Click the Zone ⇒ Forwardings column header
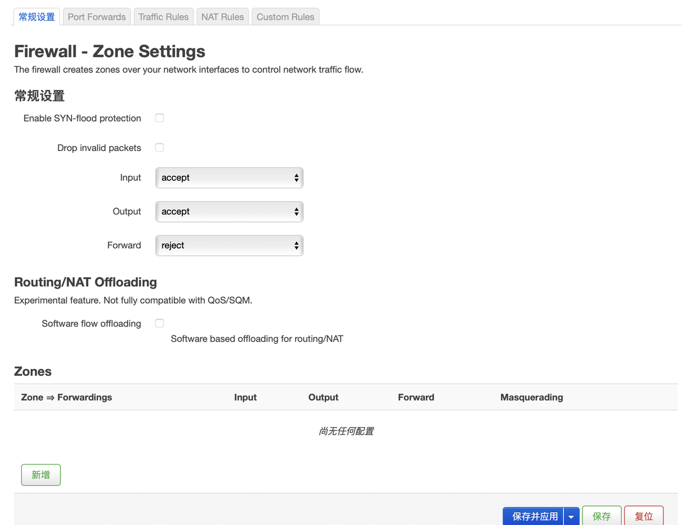Viewport: 687px width, 525px height. tap(66, 397)
